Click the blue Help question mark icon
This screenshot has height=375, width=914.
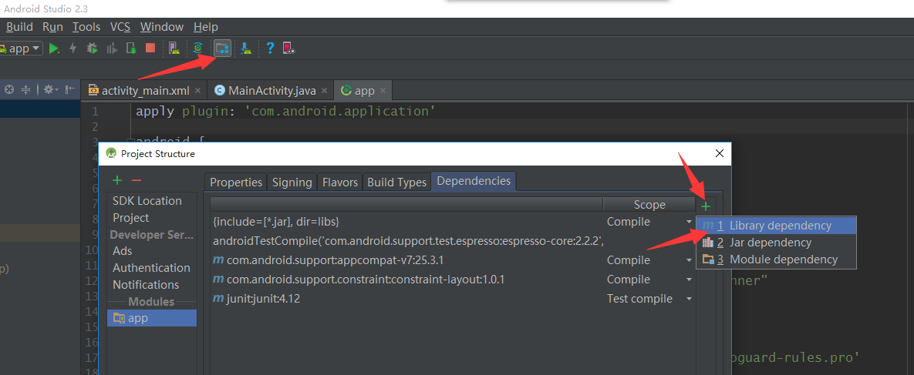pos(270,49)
